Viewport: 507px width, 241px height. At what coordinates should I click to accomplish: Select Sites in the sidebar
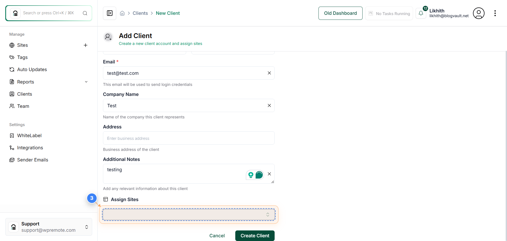click(x=22, y=45)
